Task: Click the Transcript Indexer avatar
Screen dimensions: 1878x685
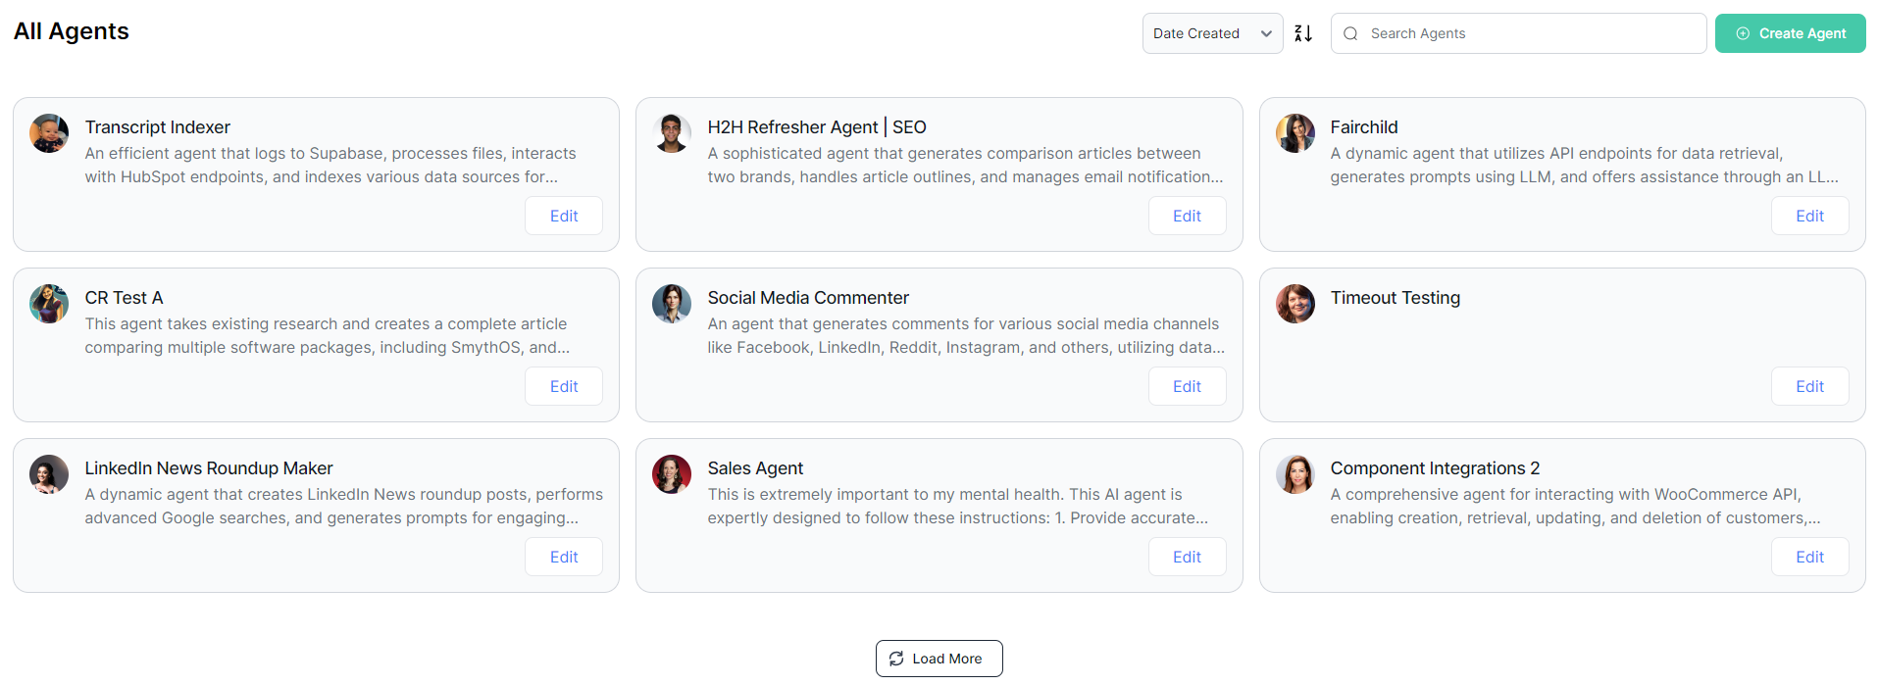Action: point(49,133)
